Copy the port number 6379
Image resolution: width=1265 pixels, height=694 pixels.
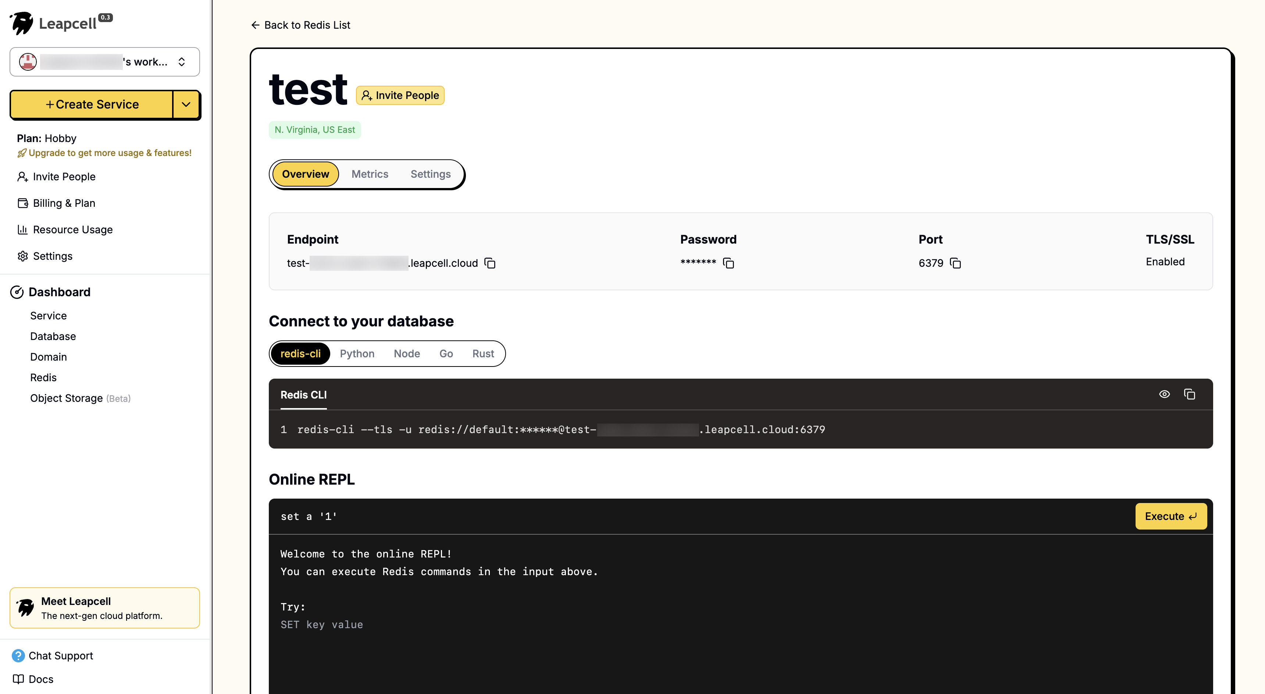click(955, 263)
